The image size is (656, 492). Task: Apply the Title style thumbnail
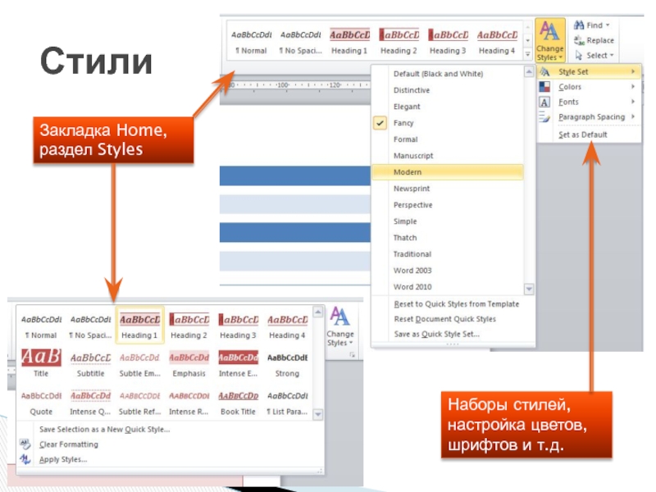click(41, 363)
